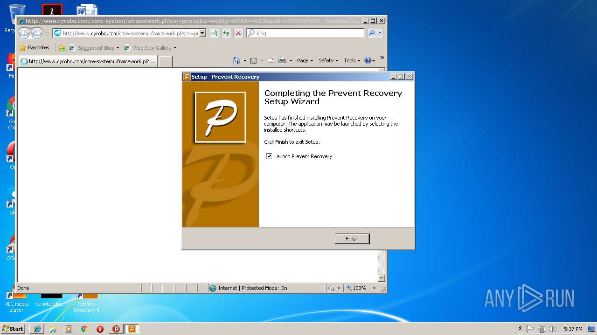
Task: Toggle the Compatibility View icon
Action: 214,33
